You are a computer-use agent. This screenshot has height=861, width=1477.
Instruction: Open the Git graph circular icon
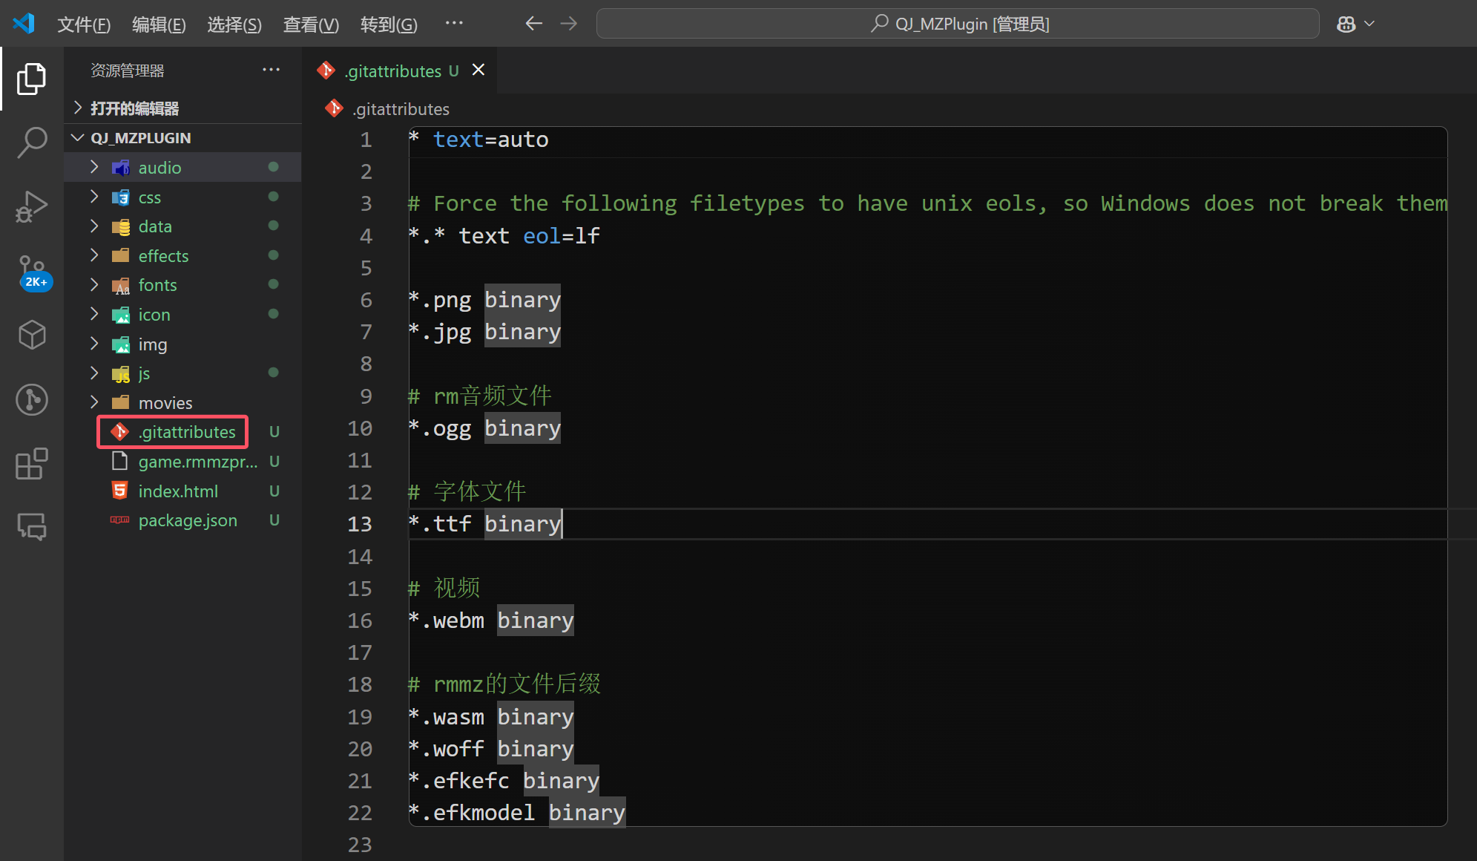click(x=31, y=399)
